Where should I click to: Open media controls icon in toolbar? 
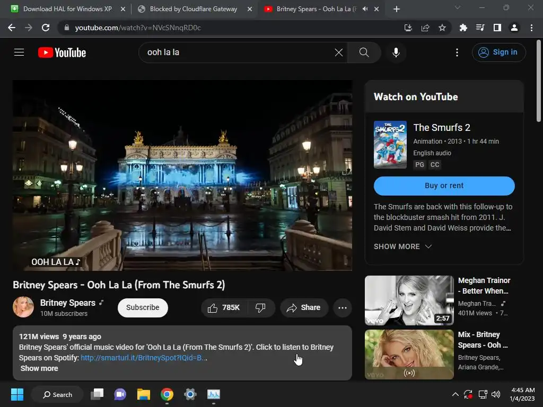pyautogui.click(x=480, y=28)
